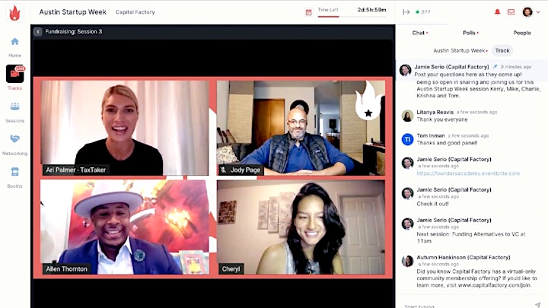The height and width of the screenshot is (308, 548).
Task: Click the 'Check it out!' message
Action: [432, 204]
